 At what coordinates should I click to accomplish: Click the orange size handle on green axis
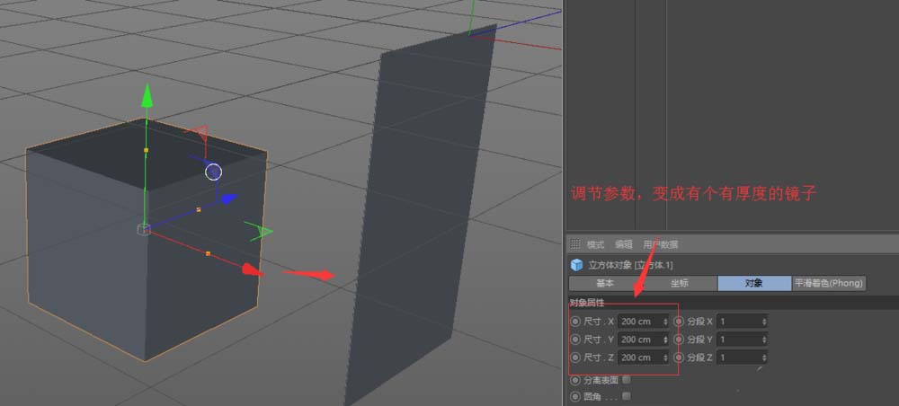pyautogui.click(x=147, y=150)
